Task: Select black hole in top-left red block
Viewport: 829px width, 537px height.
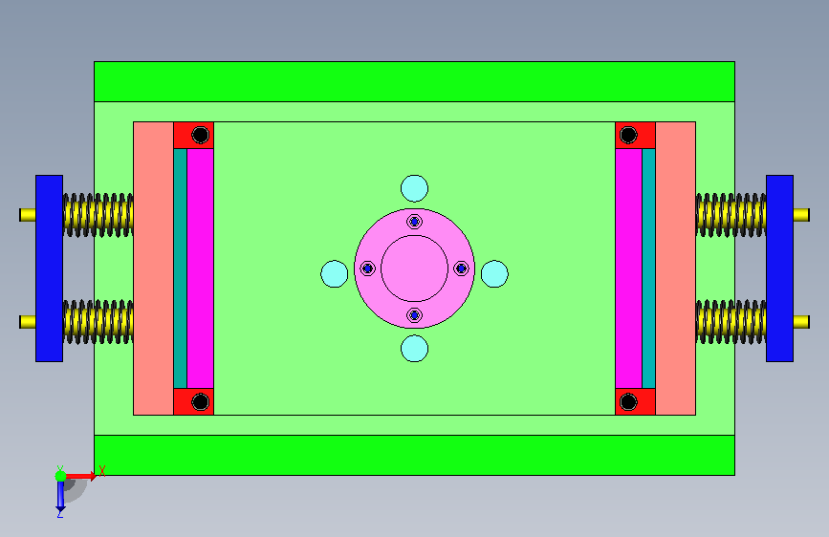Action: coord(201,135)
